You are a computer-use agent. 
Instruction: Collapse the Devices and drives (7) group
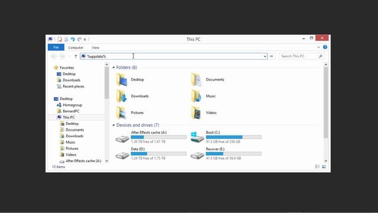pyautogui.click(x=113, y=125)
